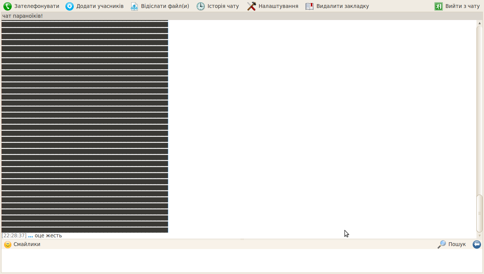This screenshot has width=484, height=274.
Task: Focus the message input field
Action: coord(242,261)
